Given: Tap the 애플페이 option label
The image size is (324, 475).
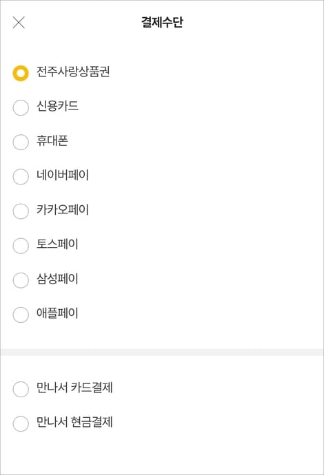Looking at the screenshot, I should 57,313.
